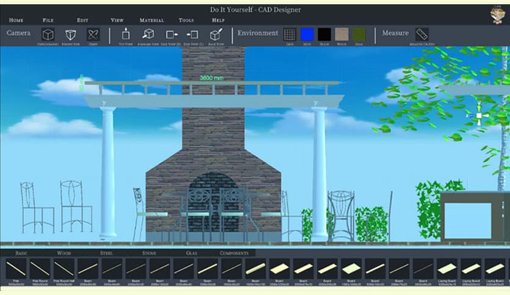This screenshot has width=510, height=295.
Task: Switch to the Wood parts tab
Action: click(x=63, y=253)
